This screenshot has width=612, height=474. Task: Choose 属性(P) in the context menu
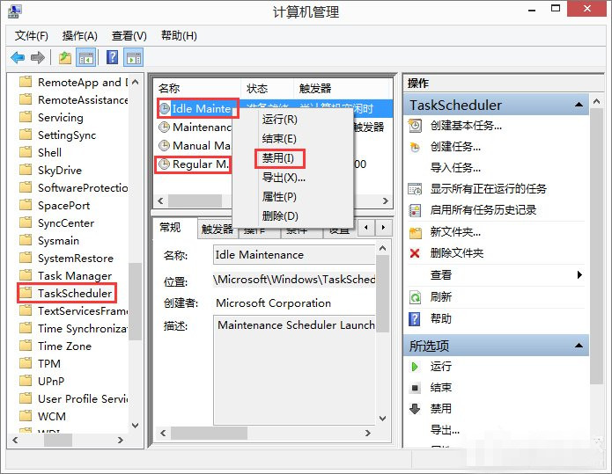pos(292,197)
